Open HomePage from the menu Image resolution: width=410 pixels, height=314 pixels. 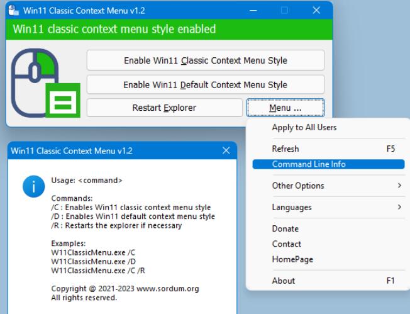[x=328, y=259]
